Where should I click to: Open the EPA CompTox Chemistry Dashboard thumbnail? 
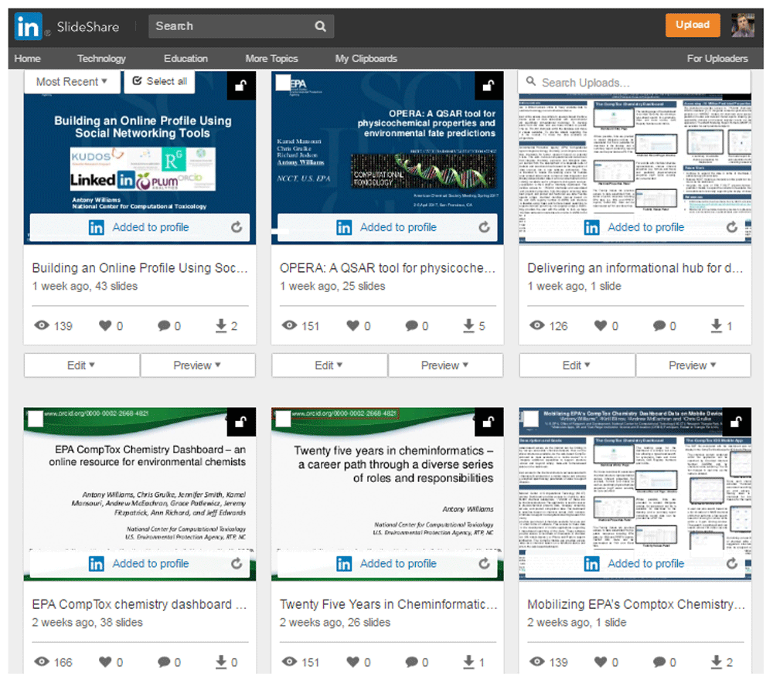[x=140, y=494]
